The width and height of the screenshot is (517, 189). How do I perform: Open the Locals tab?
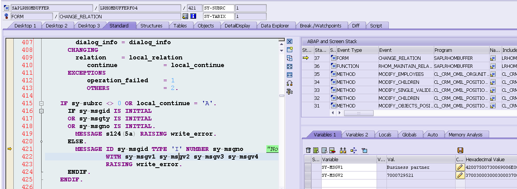385,135
